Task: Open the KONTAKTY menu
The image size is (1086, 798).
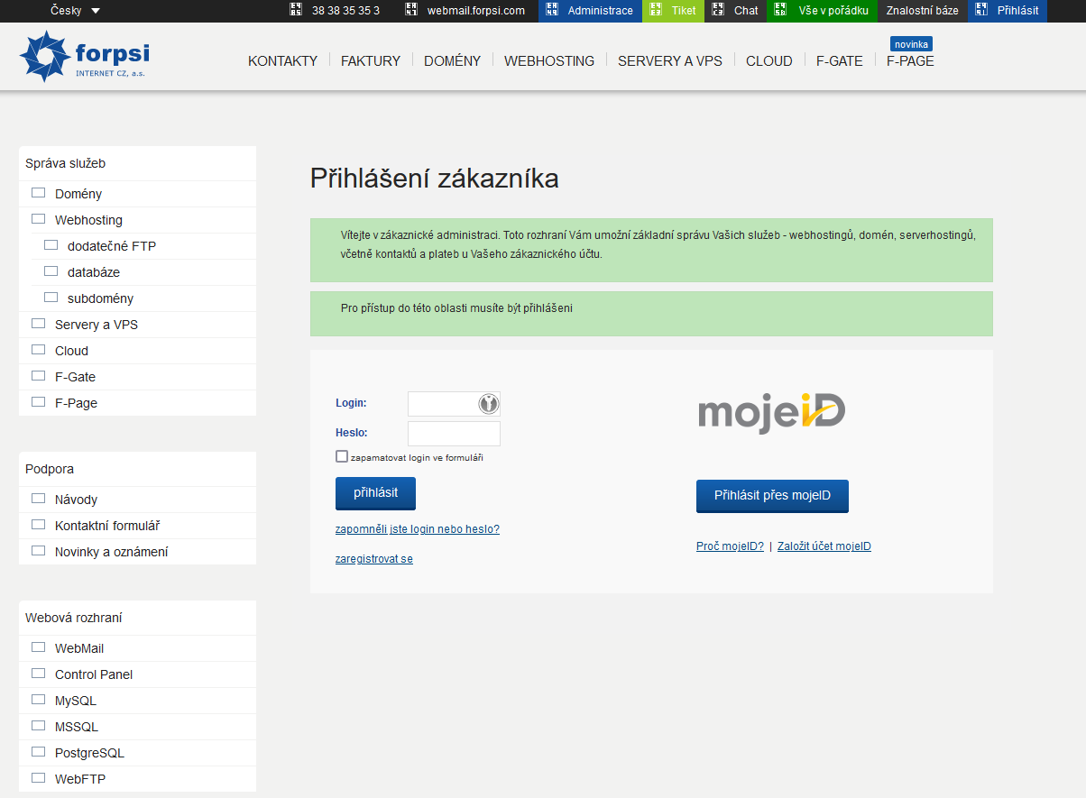Action: coord(283,61)
